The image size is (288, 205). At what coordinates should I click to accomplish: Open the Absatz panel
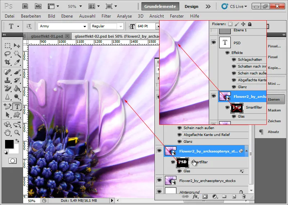(273, 132)
